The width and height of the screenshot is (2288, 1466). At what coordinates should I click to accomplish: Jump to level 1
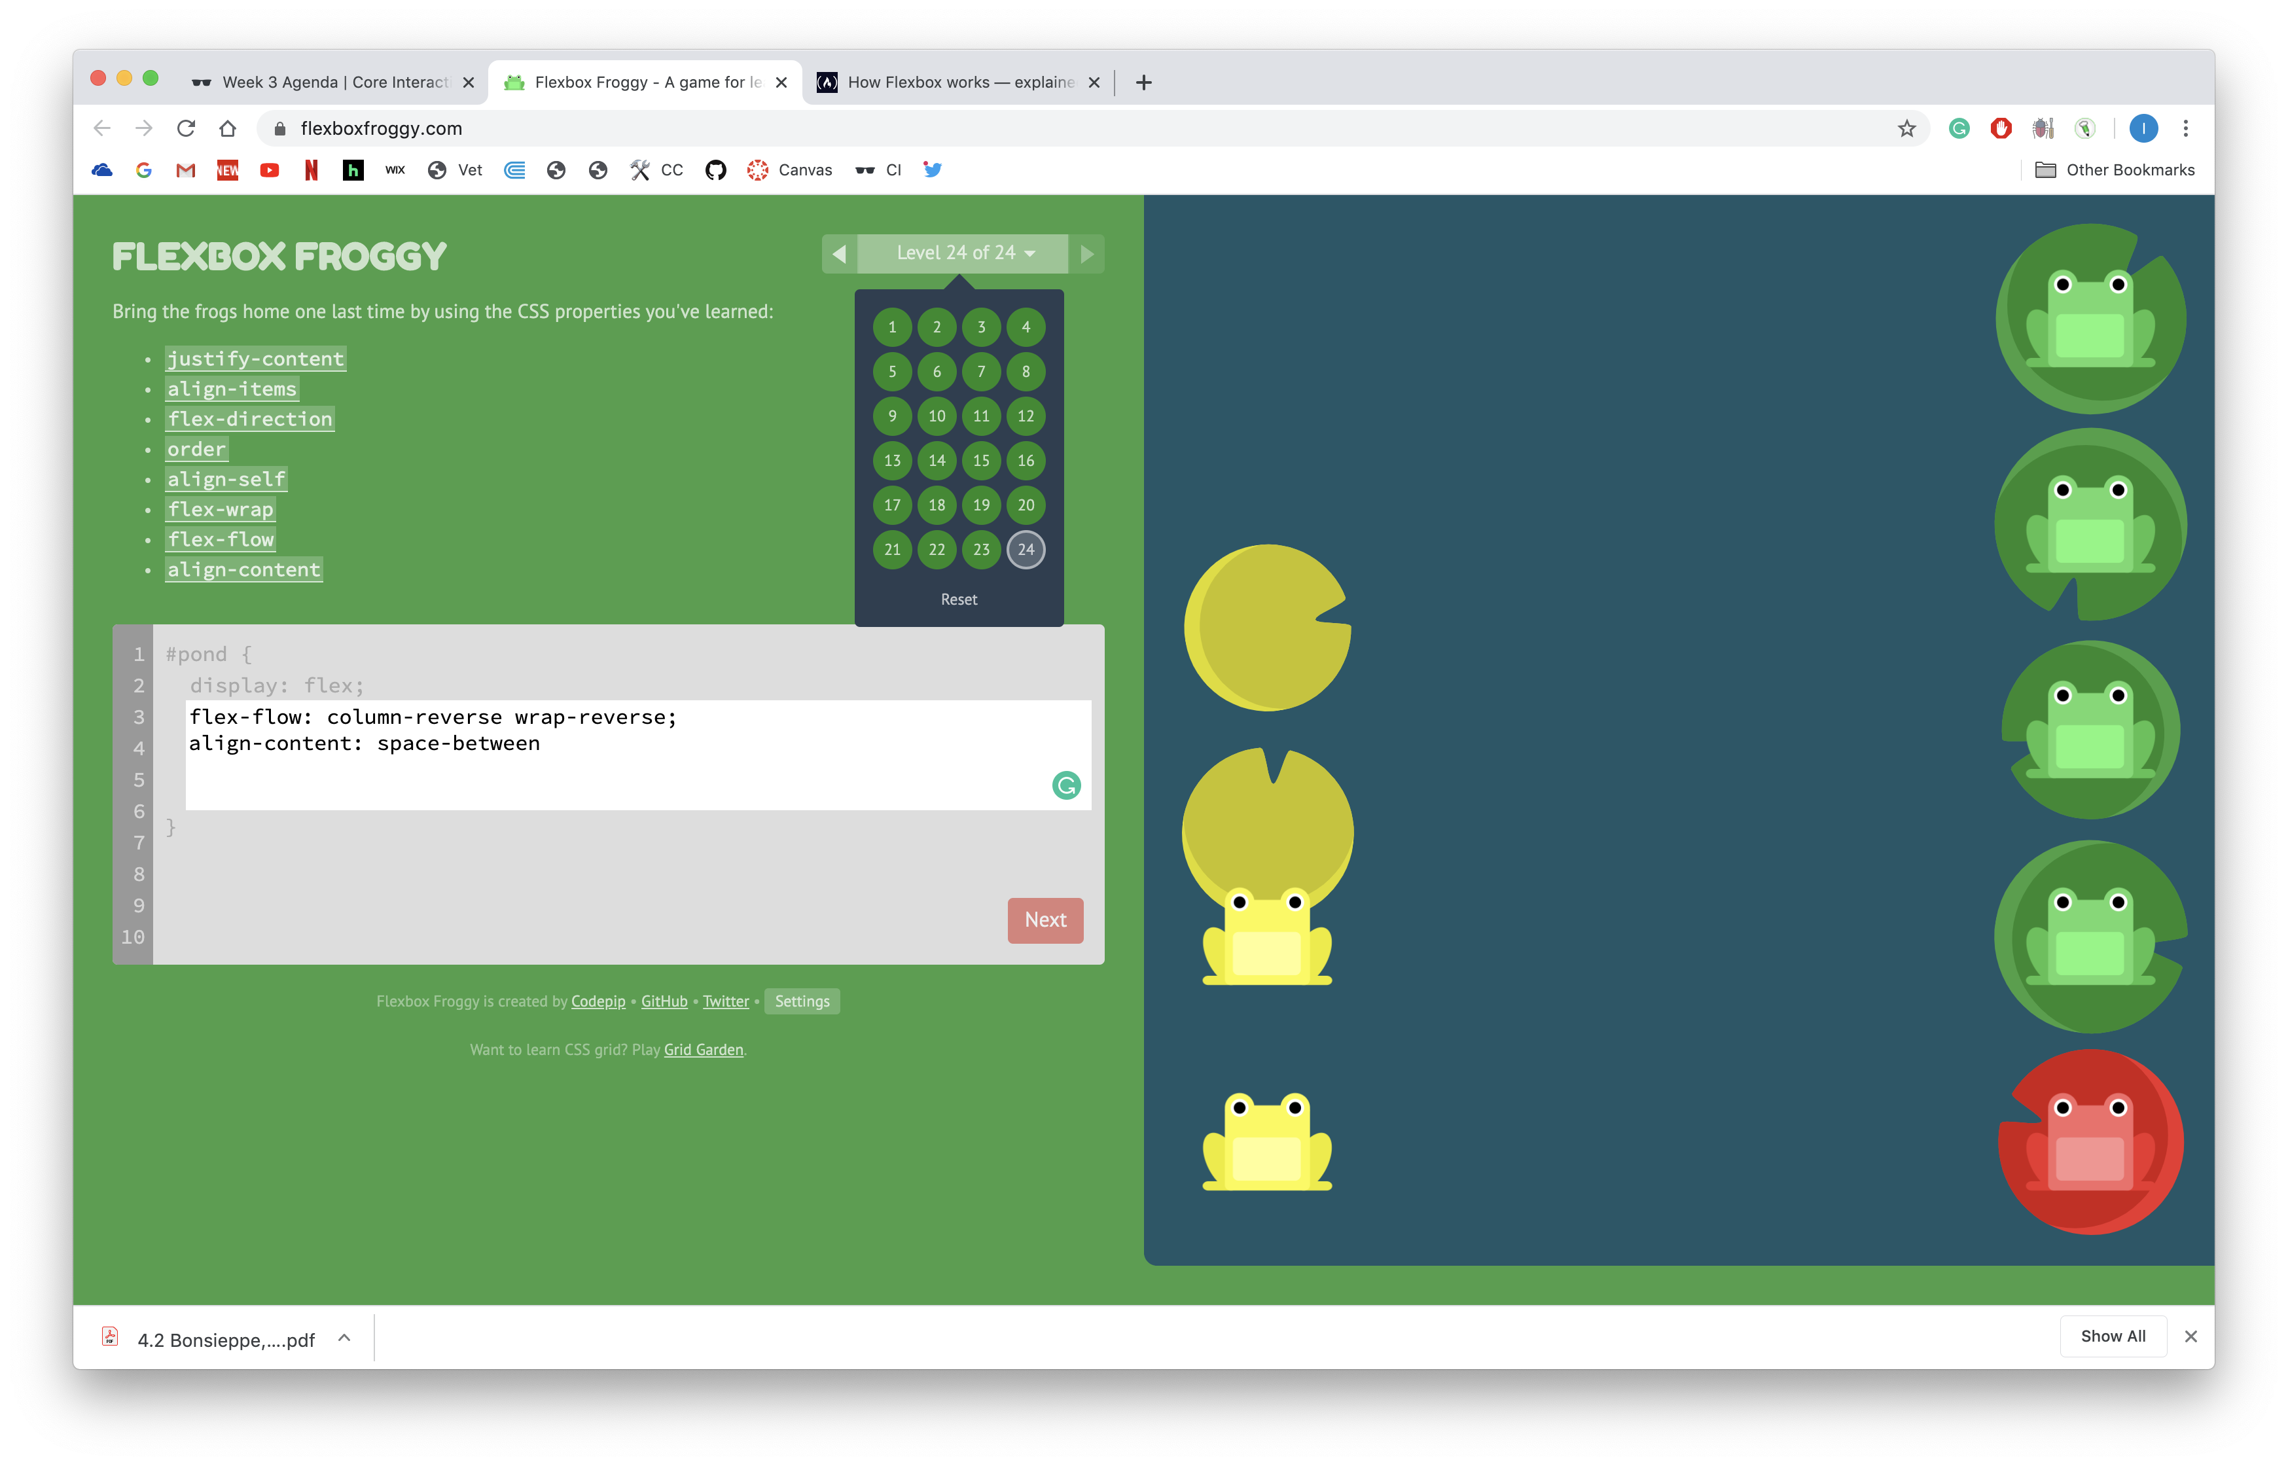(892, 327)
